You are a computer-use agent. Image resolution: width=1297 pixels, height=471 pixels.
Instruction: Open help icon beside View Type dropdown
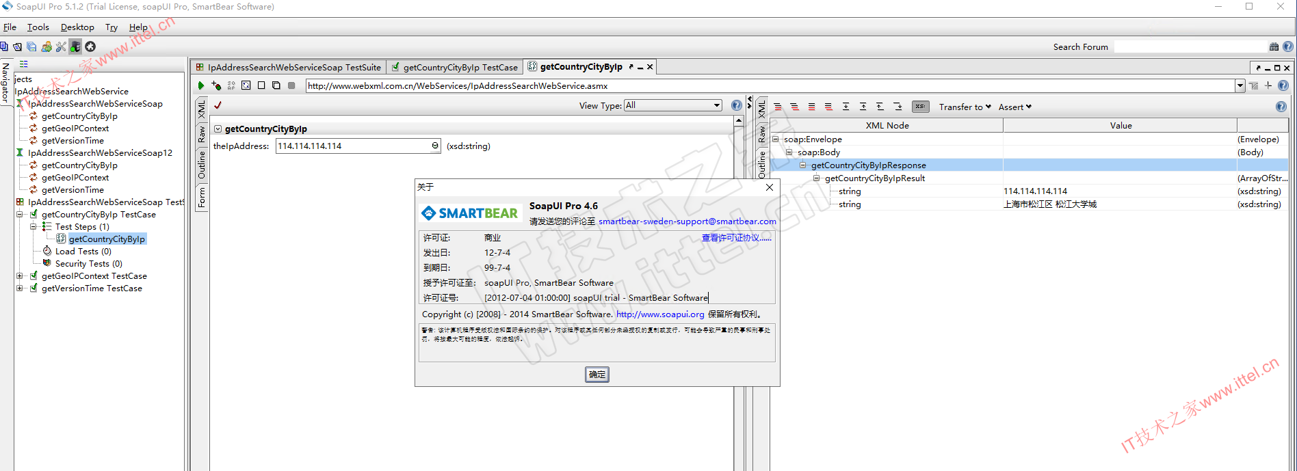pyautogui.click(x=737, y=105)
